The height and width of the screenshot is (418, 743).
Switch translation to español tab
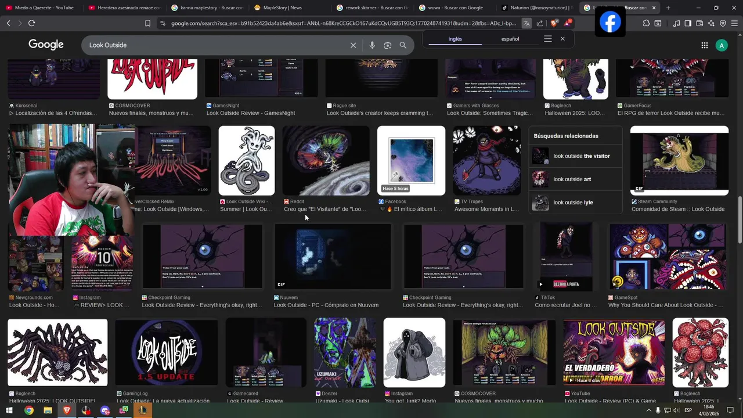point(510,39)
